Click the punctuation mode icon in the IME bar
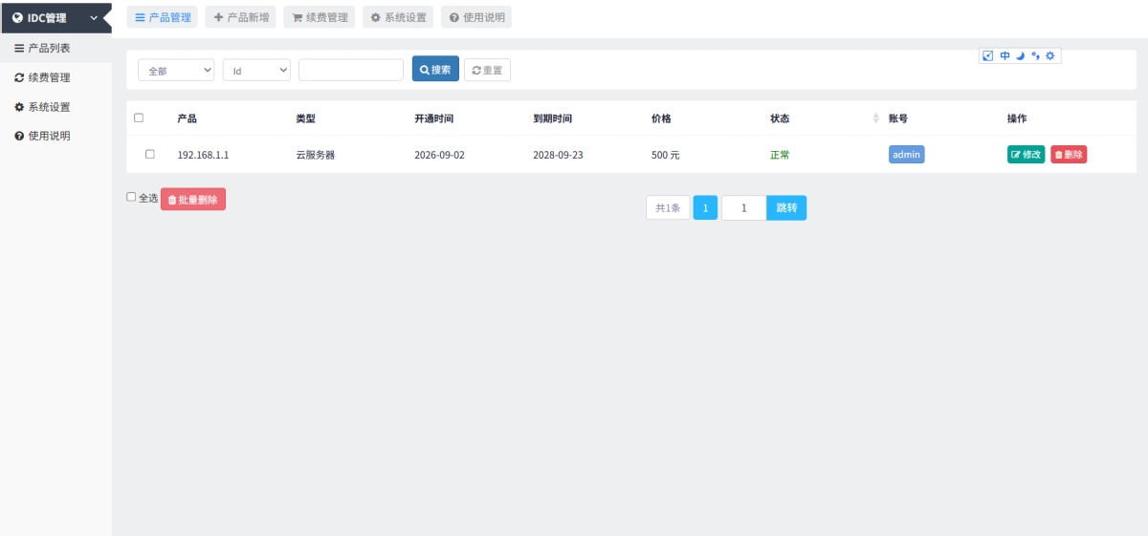Image resolution: width=1148 pixels, height=536 pixels. tap(1035, 56)
